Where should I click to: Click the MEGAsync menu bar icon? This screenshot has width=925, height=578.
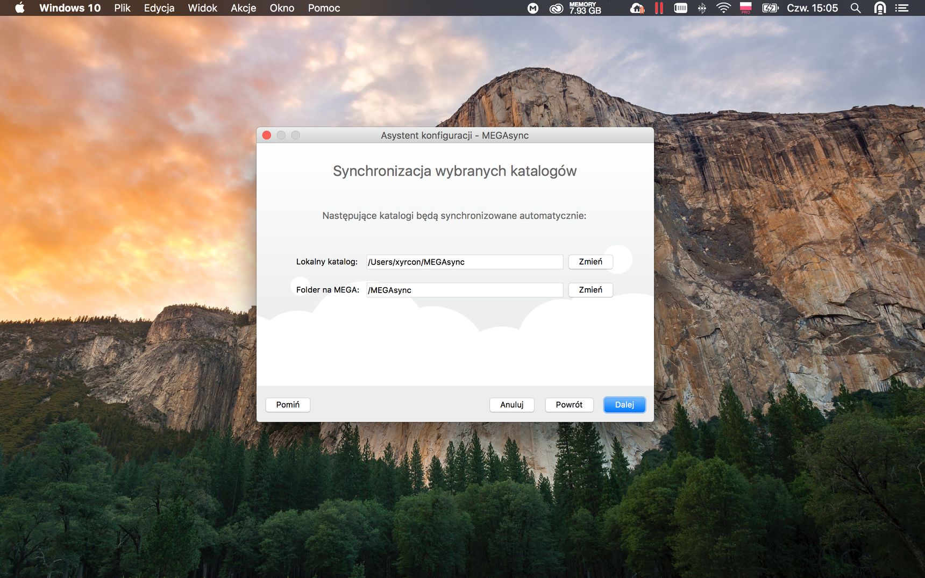click(x=532, y=8)
